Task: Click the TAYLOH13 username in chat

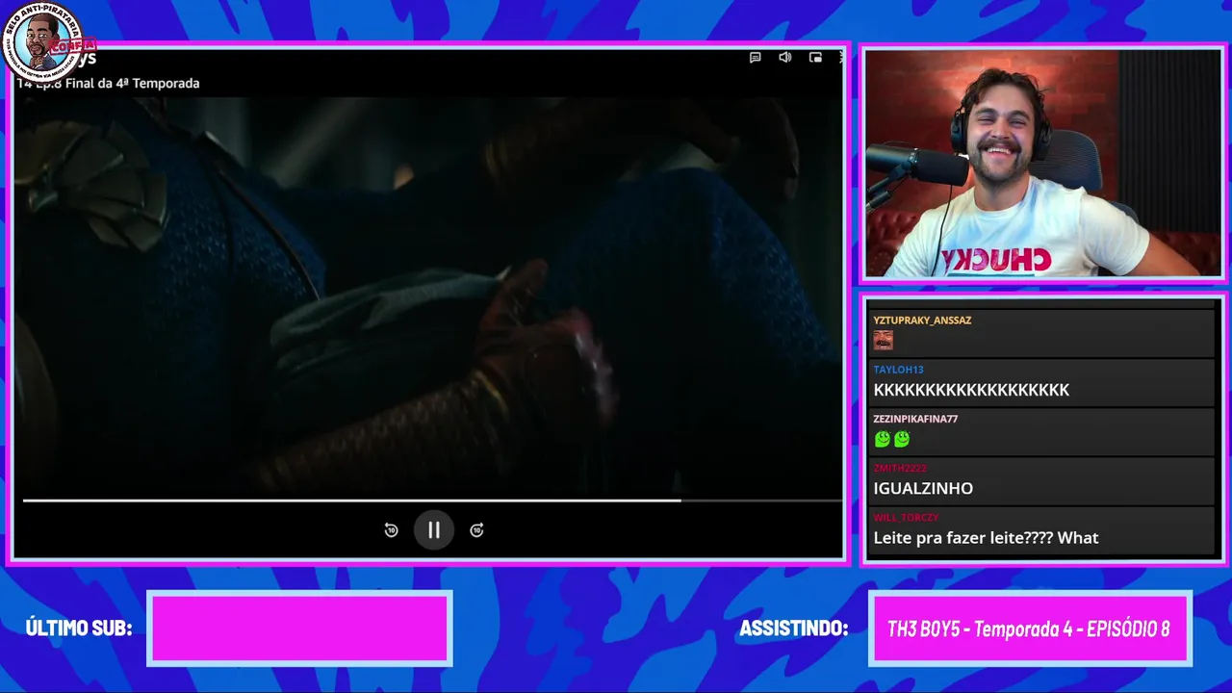Action: pyautogui.click(x=898, y=370)
